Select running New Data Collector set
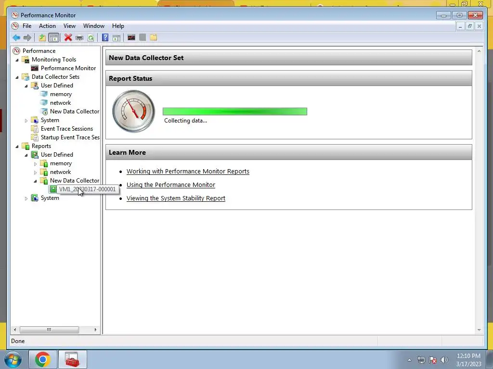 [75, 111]
